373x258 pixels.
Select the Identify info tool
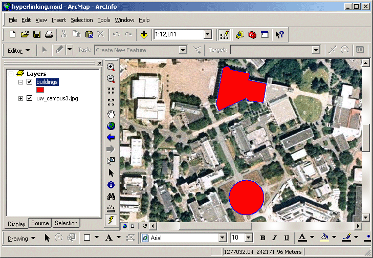pos(111,185)
